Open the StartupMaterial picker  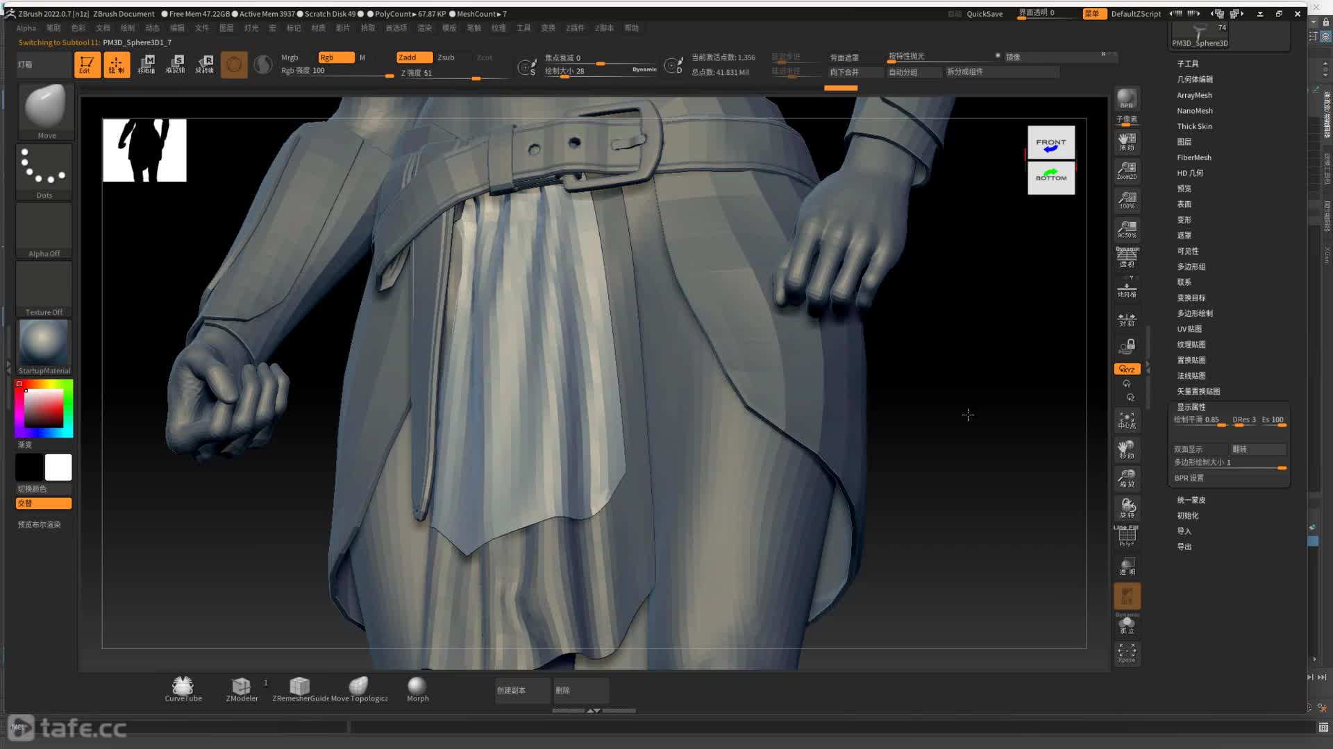pos(44,347)
